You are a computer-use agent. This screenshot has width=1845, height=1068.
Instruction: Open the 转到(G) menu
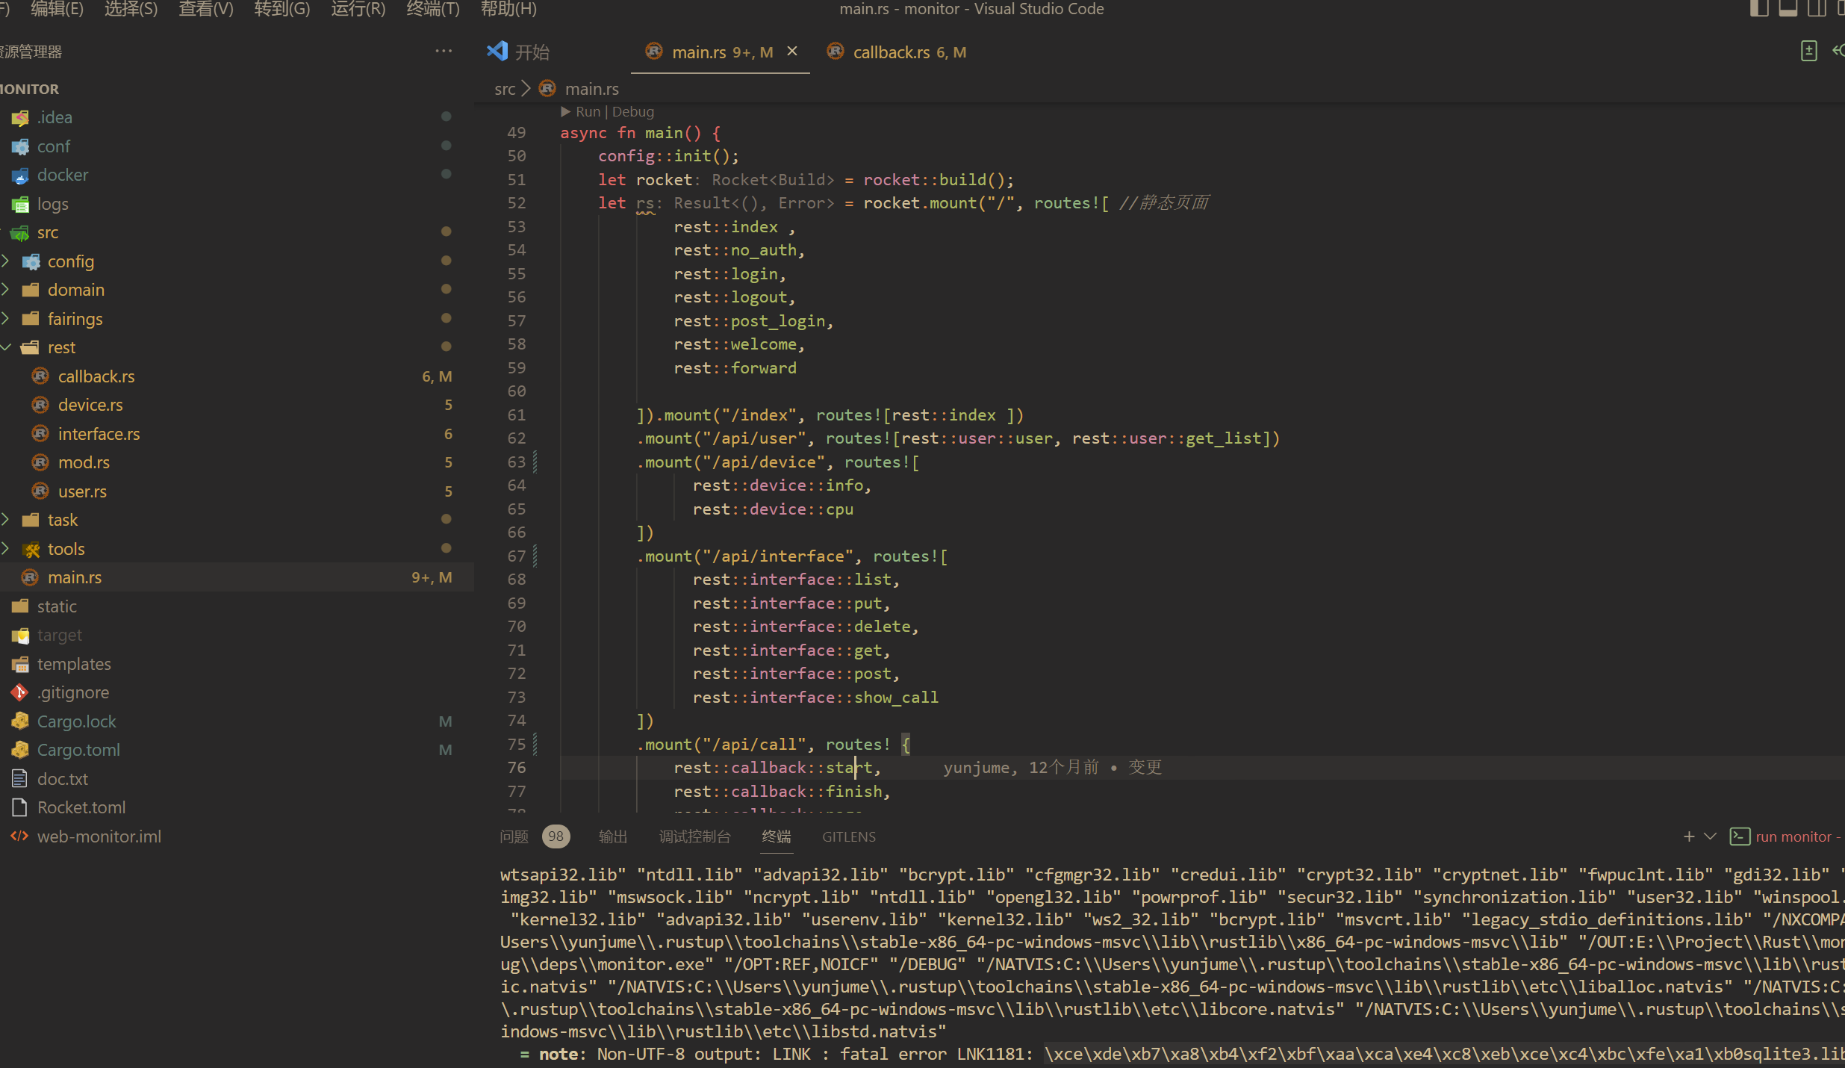coord(281,9)
